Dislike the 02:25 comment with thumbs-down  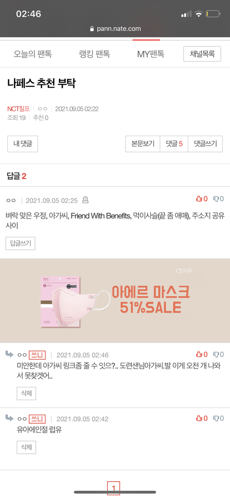coord(218,199)
